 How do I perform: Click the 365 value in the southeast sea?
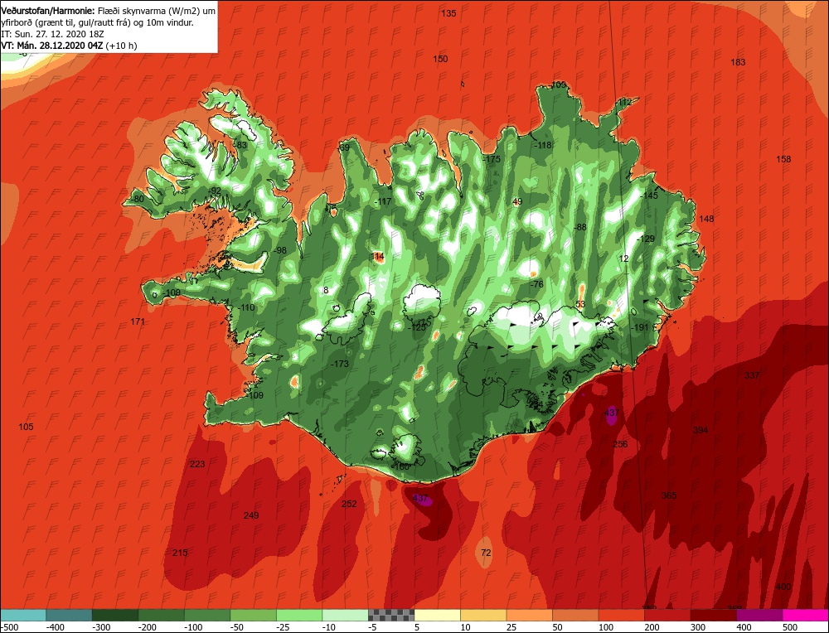[x=669, y=495]
